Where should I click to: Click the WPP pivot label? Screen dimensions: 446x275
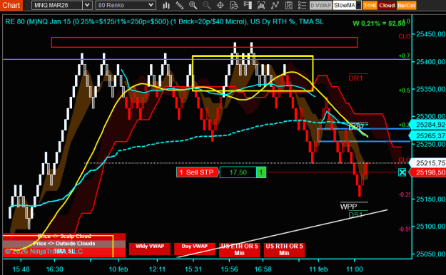348,207
